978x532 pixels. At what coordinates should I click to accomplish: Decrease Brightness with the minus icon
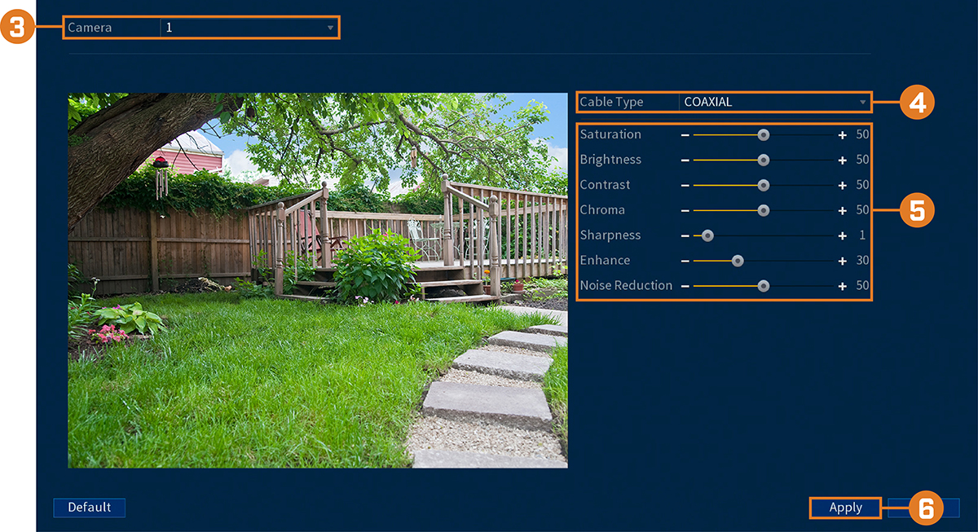(x=685, y=160)
